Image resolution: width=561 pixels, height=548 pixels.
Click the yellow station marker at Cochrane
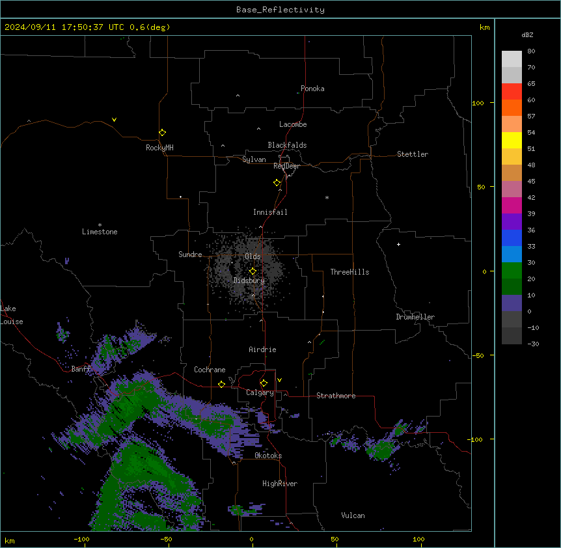(x=221, y=384)
